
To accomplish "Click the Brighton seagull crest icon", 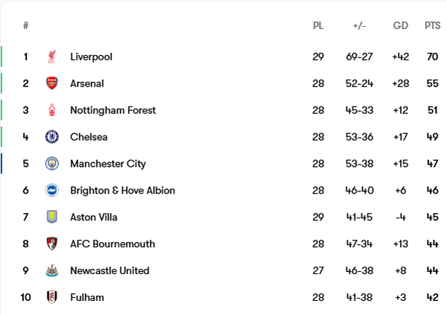I will coord(52,190).
